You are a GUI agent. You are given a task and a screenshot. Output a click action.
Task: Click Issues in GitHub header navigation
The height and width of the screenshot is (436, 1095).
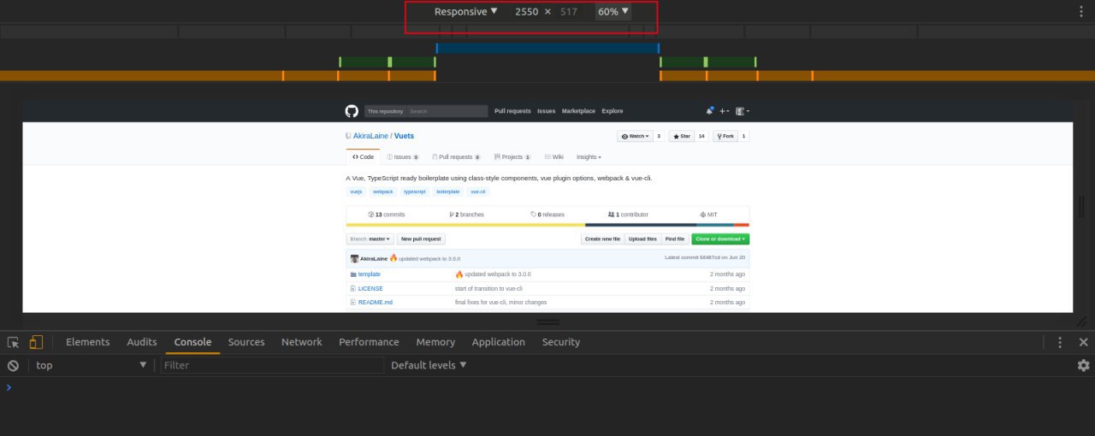(x=547, y=111)
